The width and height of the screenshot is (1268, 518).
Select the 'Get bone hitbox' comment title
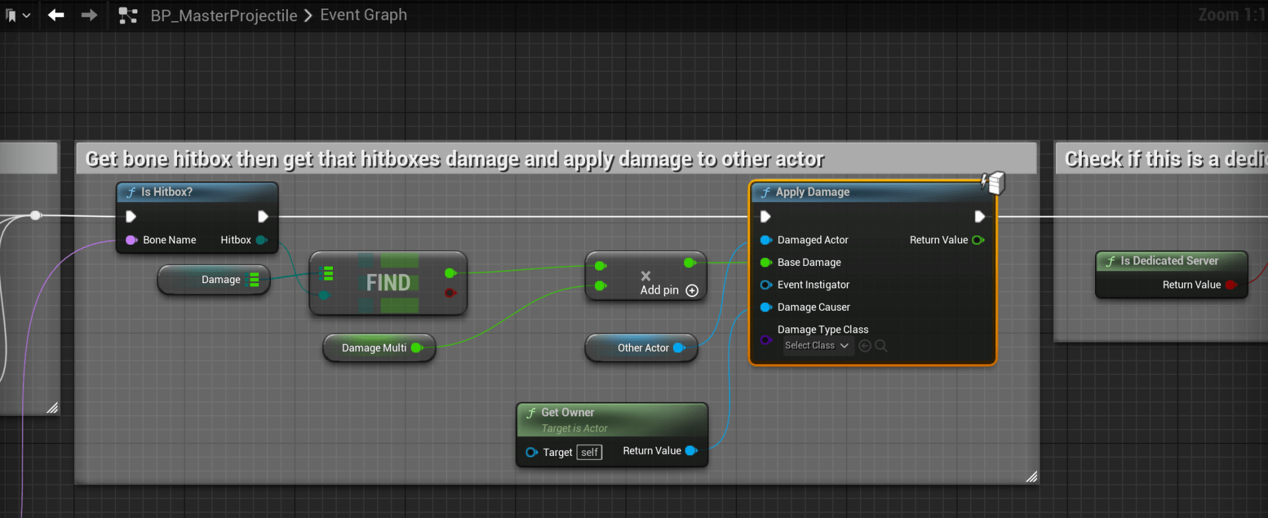tap(455, 159)
